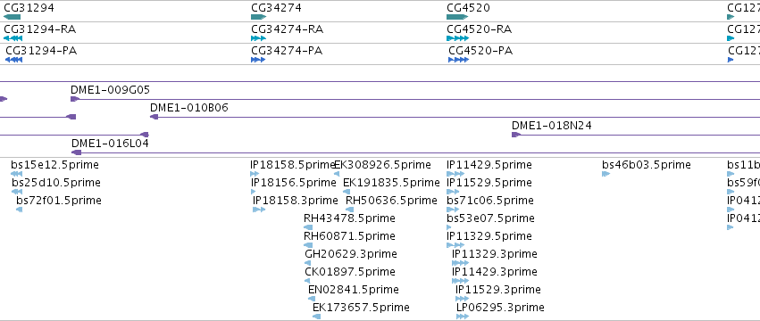The image size is (760, 321).
Task: Click the GH20629.3prime EST label
Action: pyautogui.click(x=351, y=254)
